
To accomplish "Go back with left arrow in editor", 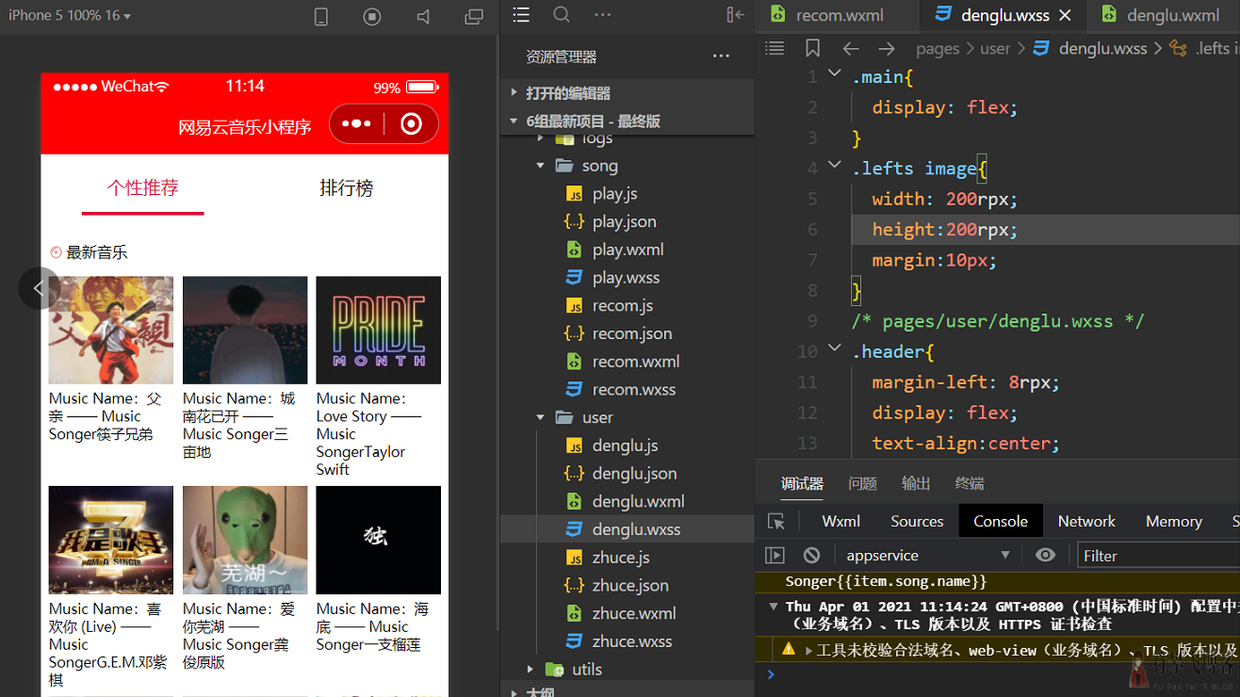I will pyautogui.click(x=851, y=48).
